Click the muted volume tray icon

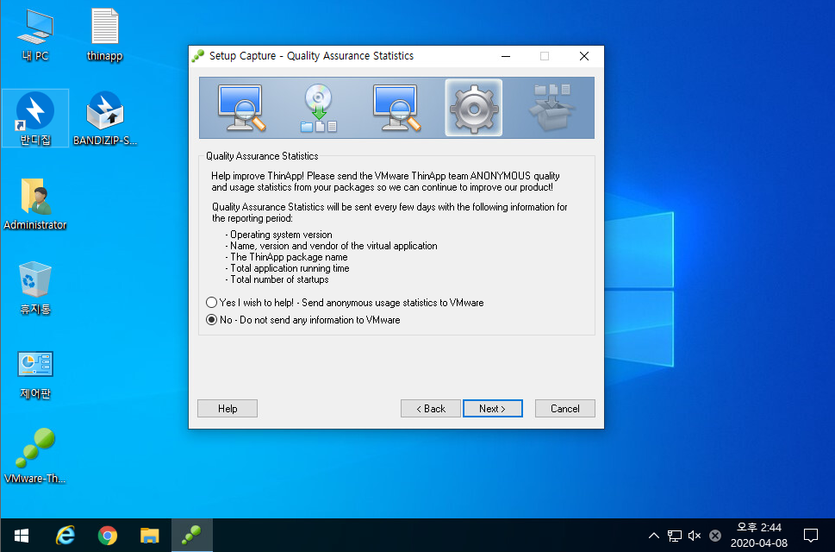click(x=695, y=536)
